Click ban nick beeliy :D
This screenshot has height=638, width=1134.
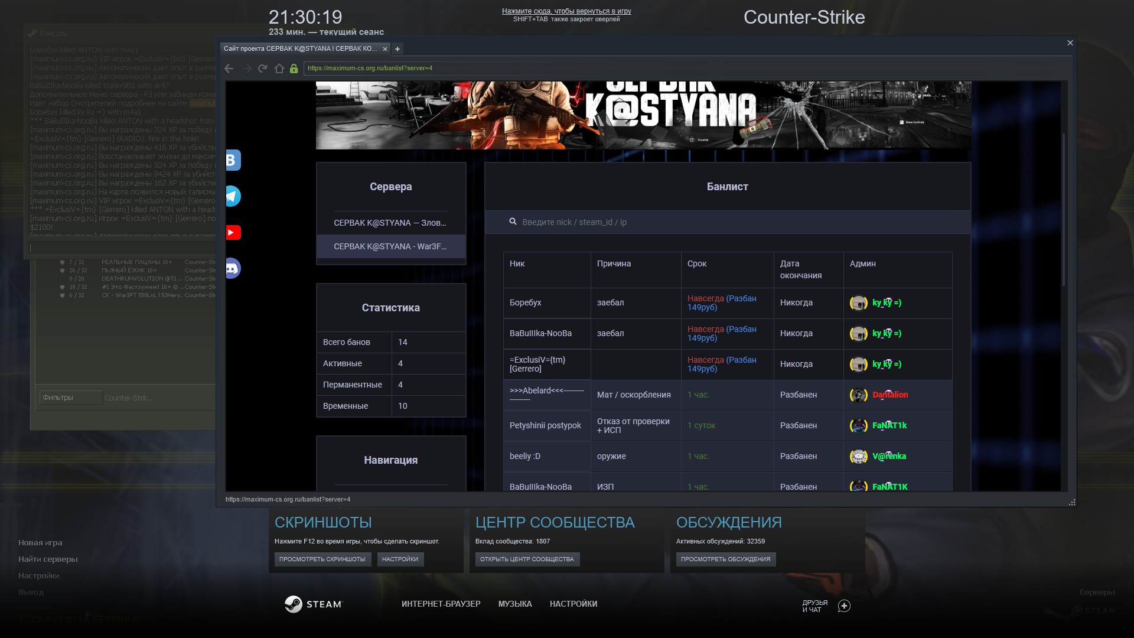tap(525, 456)
